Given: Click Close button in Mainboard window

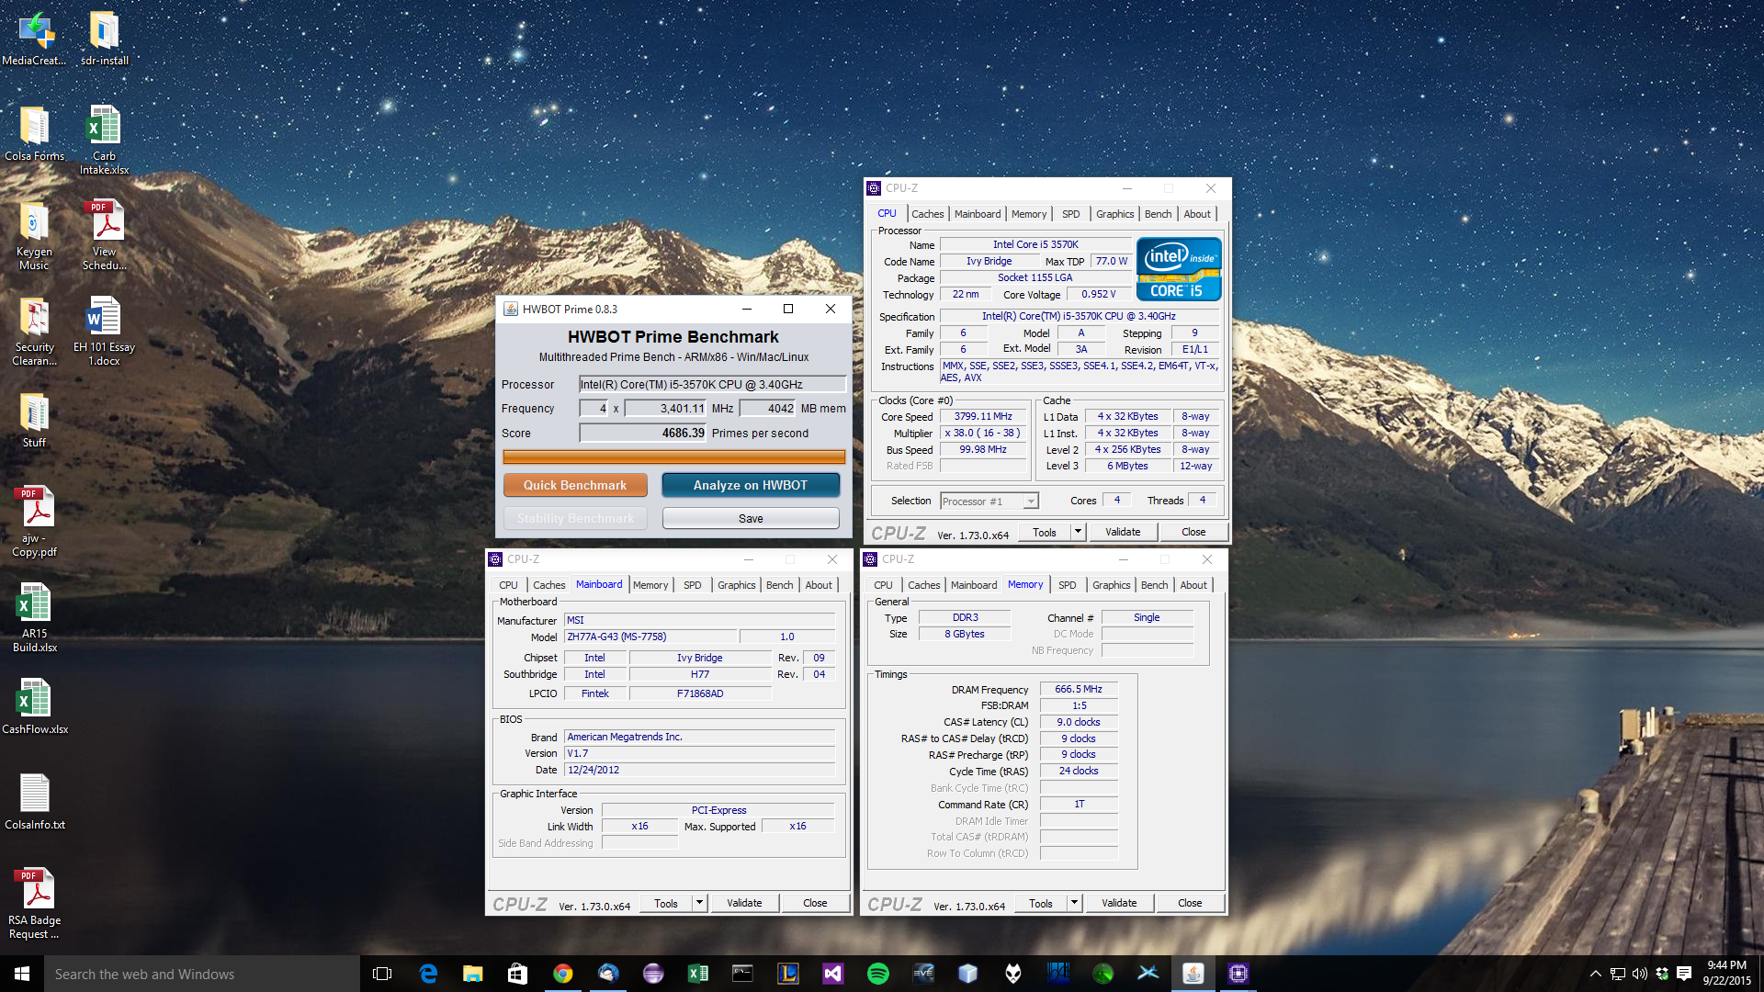Looking at the screenshot, I should (815, 903).
